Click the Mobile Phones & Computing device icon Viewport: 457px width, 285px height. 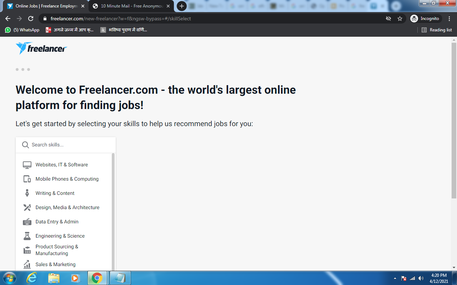tap(27, 179)
